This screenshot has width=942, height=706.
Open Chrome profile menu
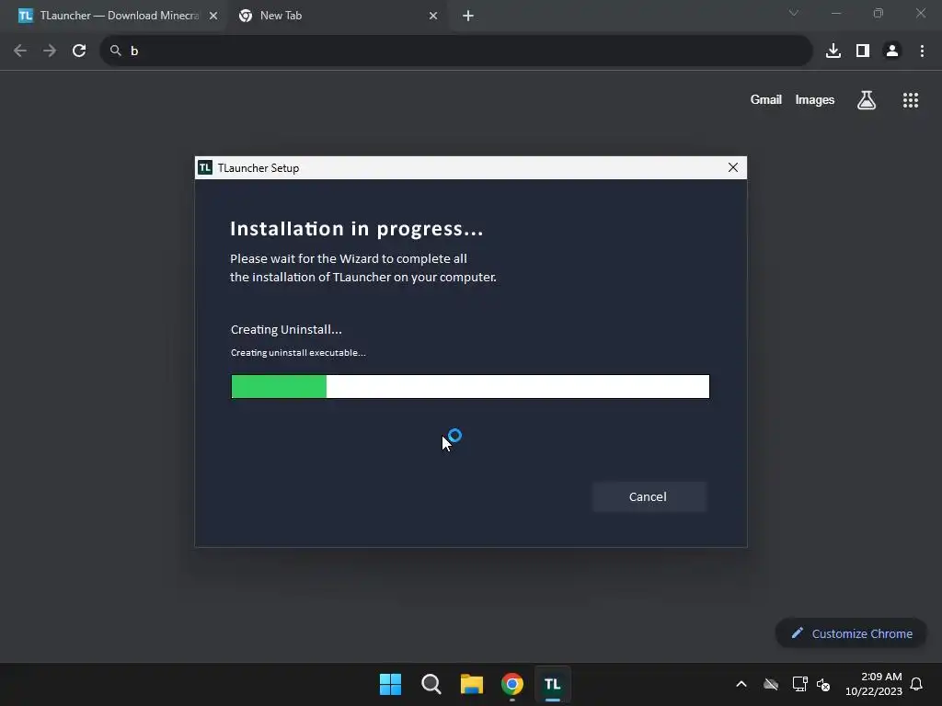pos(892,51)
